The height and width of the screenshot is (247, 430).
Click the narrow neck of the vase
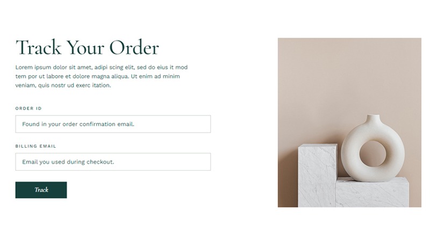point(373,118)
